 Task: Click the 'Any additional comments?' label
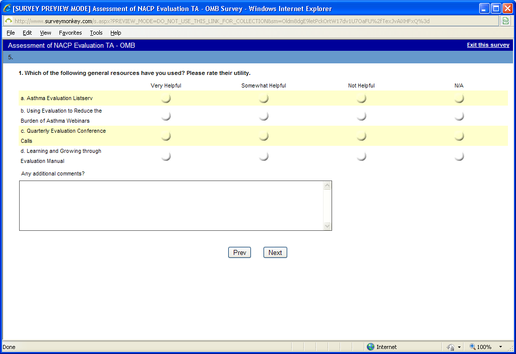(x=52, y=173)
